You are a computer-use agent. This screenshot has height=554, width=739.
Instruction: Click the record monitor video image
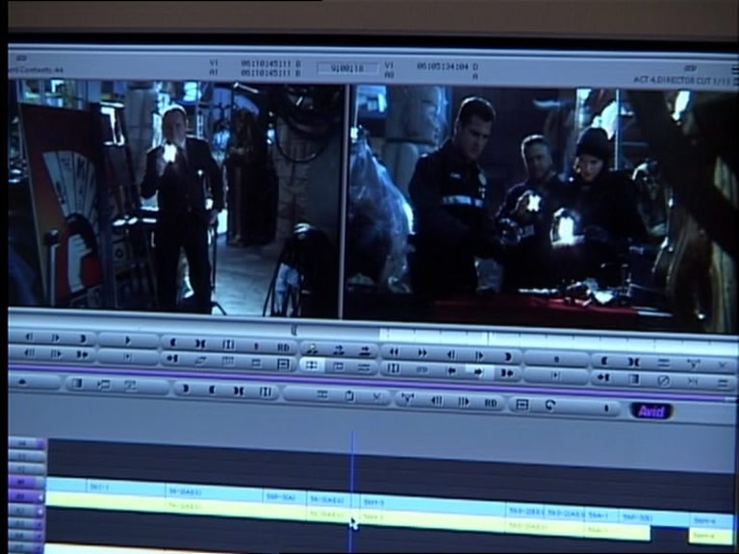(542, 208)
